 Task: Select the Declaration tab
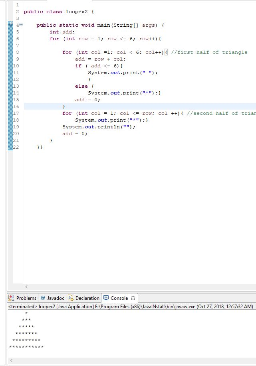tap(84, 298)
